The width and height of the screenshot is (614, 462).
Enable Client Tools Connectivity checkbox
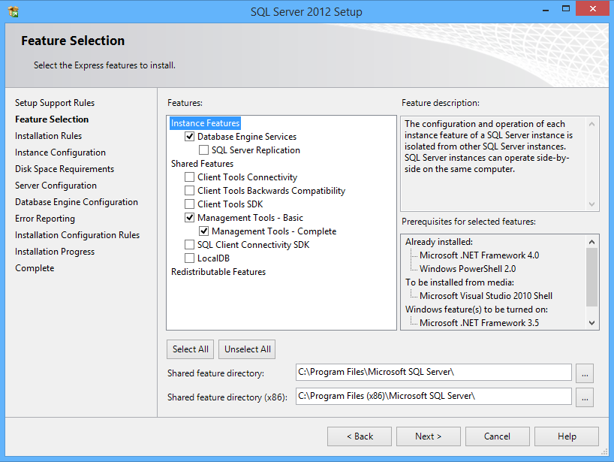[189, 177]
